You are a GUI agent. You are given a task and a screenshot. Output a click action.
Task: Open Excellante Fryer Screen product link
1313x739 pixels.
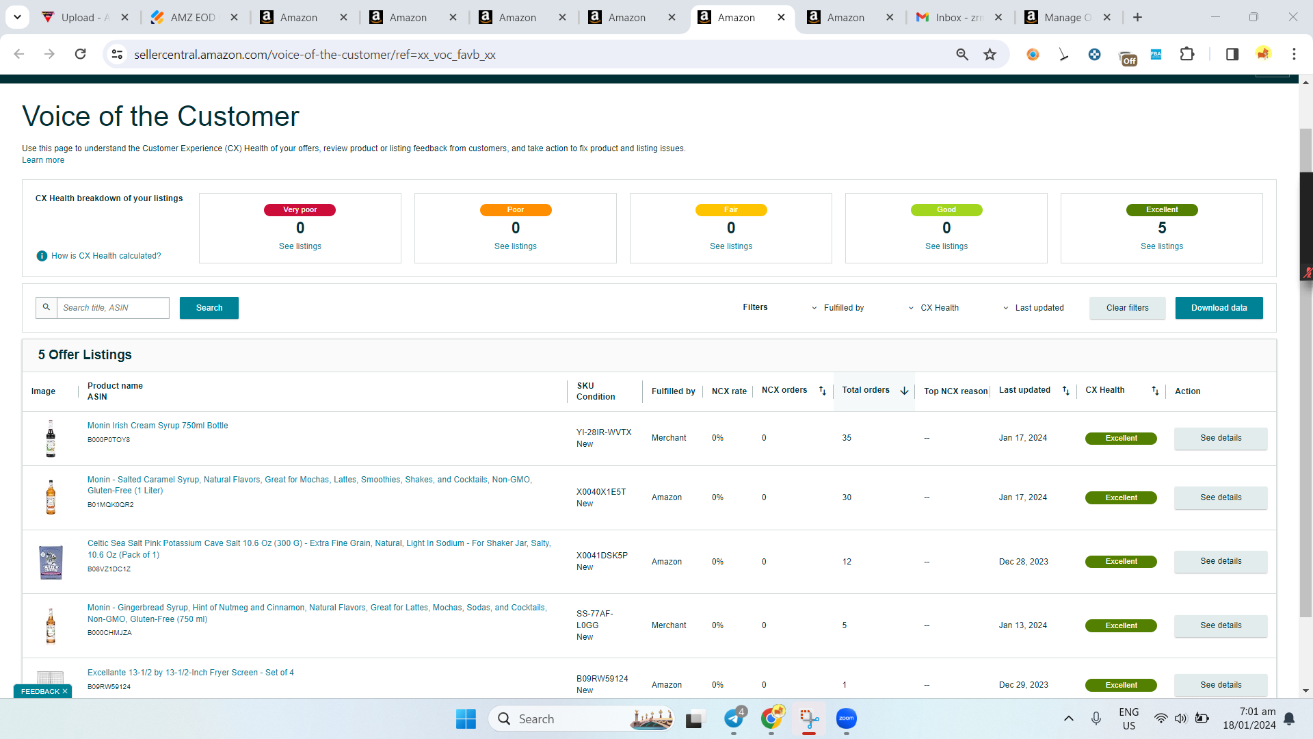click(x=191, y=673)
